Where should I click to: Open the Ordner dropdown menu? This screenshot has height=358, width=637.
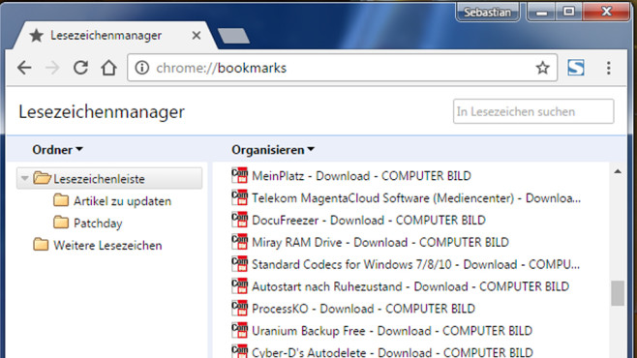tap(57, 150)
